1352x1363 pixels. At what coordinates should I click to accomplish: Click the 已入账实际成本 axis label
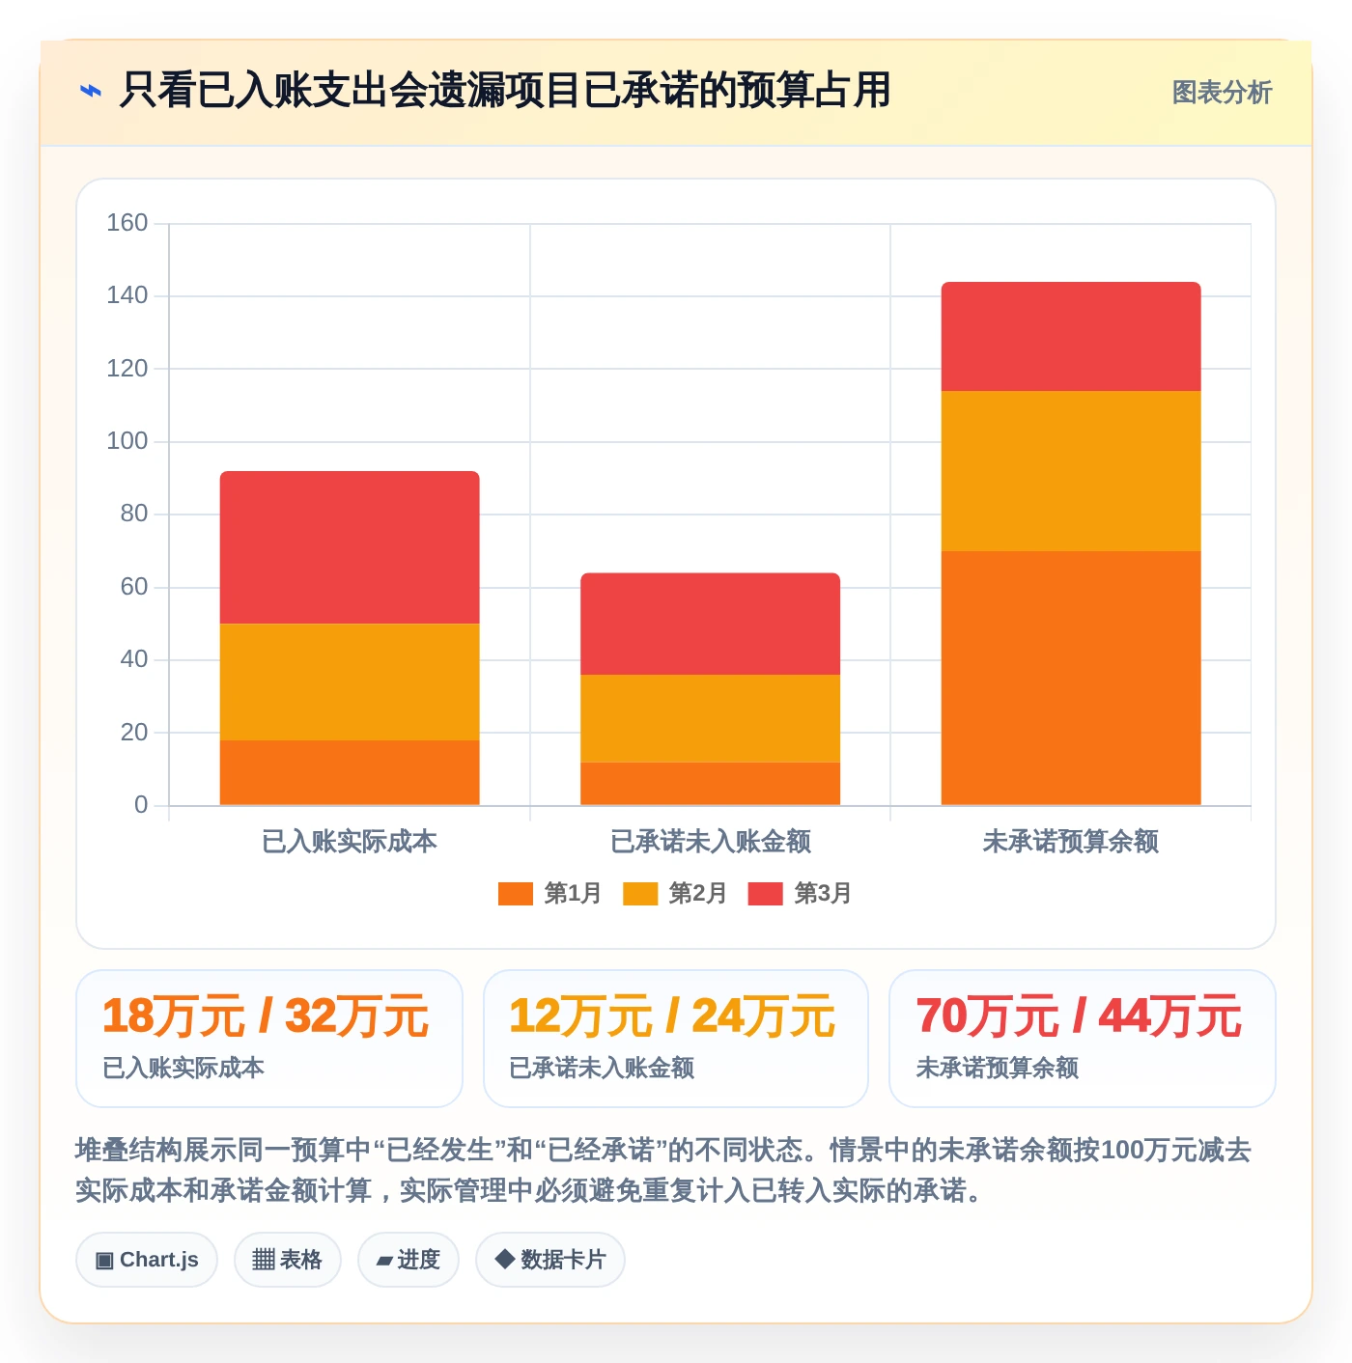[x=350, y=842]
